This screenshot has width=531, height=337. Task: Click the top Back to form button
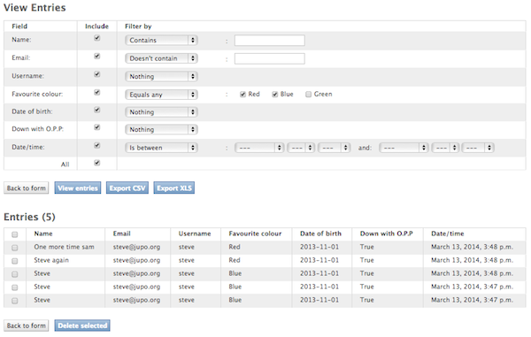point(26,188)
